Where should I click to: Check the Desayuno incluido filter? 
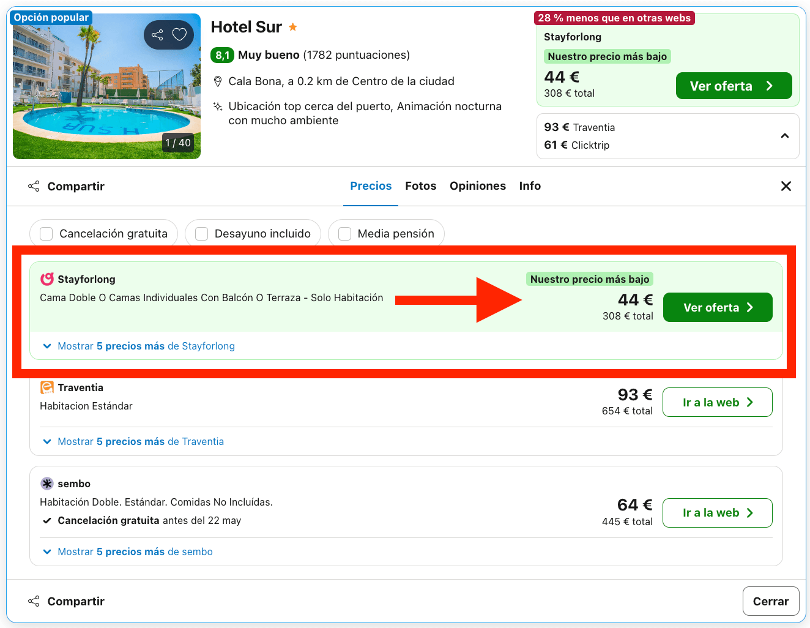click(x=201, y=234)
